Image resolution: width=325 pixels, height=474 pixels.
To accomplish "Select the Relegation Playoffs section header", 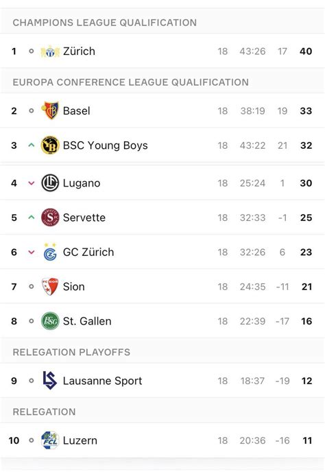I will tap(71, 352).
